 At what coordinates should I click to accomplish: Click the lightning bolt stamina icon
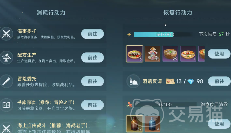coord(129,34)
